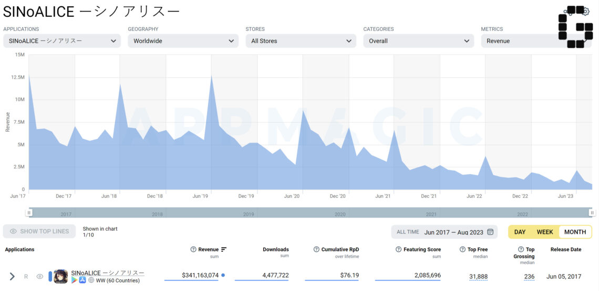Switch chart granularity to WEEK
The height and width of the screenshot is (291, 599).
[x=544, y=232]
